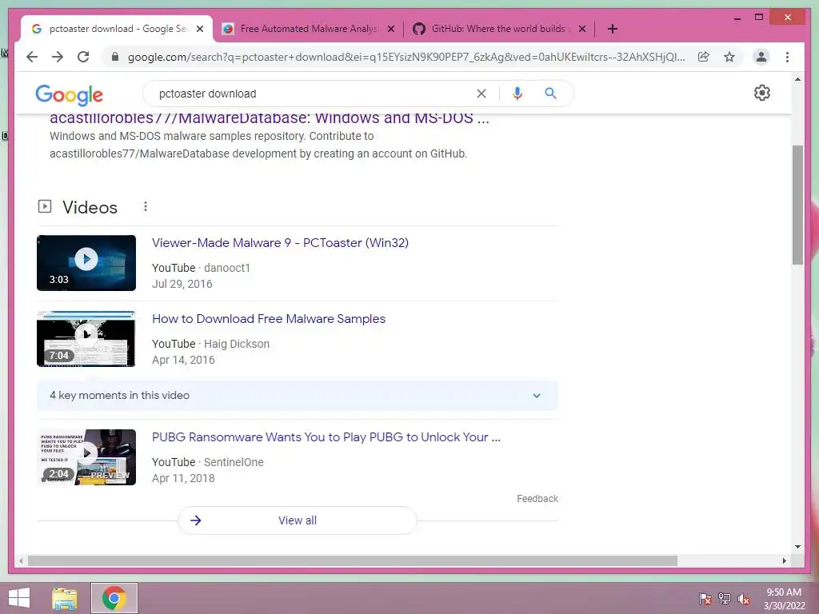Click the URL address bar
819x614 pixels.
coord(406,57)
